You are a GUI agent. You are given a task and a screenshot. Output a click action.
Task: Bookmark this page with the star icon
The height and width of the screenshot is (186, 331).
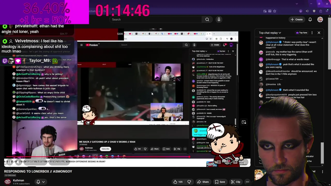tap(275, 11)
